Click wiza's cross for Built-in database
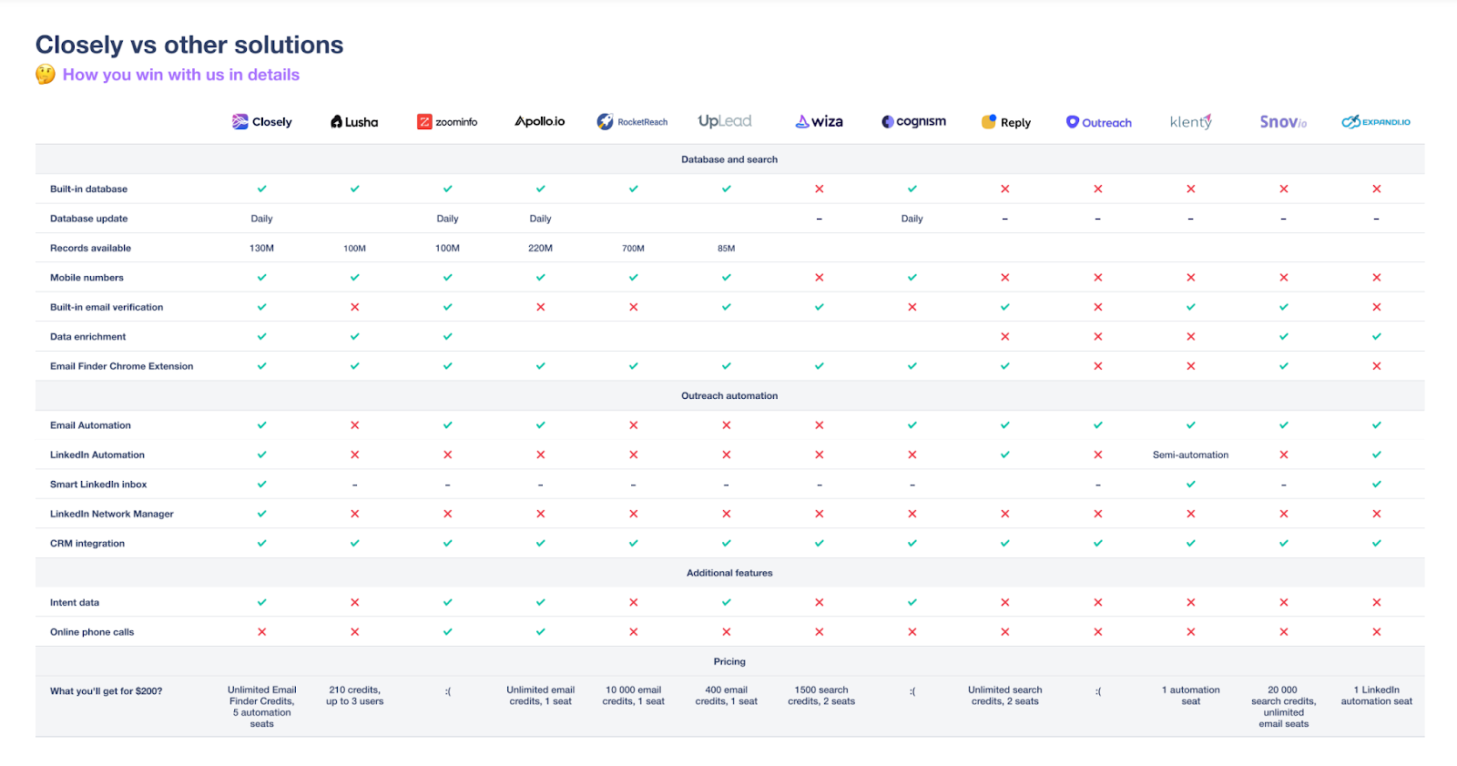 pos(820,189)
